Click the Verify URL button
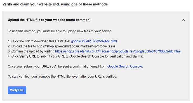Image resolution: width=193 pixels, height=103 pixels. tap(17, 90)
